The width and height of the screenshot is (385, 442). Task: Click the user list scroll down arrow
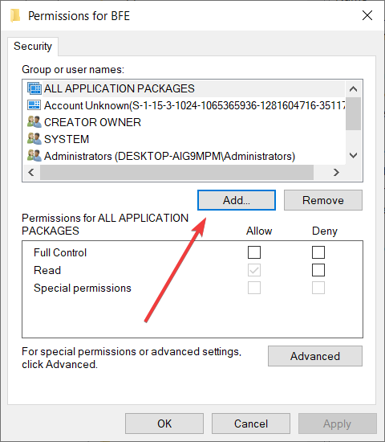353,155
